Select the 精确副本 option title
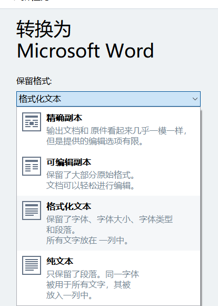Viewport: 218px width, 306px height. click(x=64, y=118)
